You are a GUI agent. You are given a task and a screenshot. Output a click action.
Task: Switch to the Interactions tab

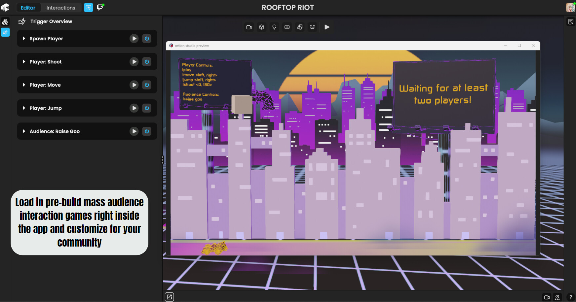coord(61,8)
